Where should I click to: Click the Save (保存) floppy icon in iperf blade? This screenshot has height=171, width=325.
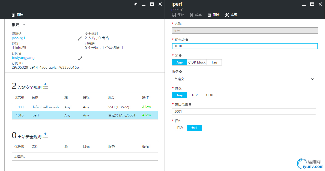174,15
